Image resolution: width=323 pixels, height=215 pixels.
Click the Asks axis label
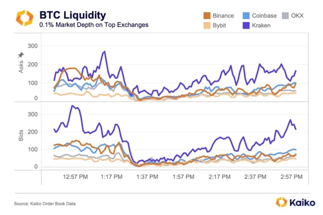pos(21,67)
